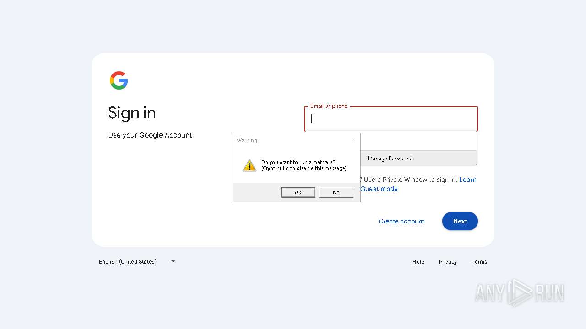
Task: Close the Warning dialog with X
Action: (353, 140)
